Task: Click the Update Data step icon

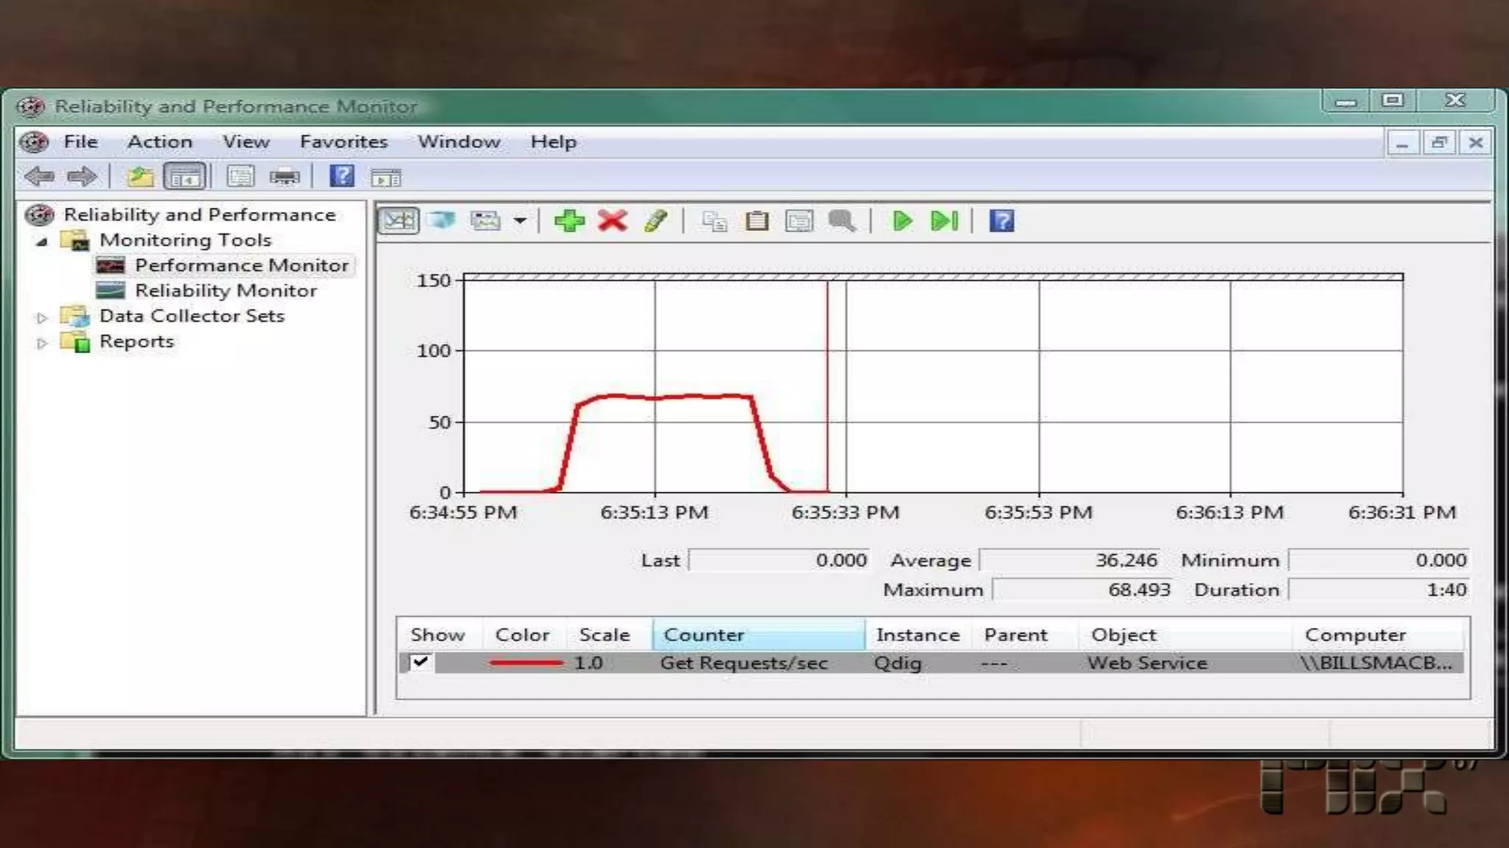Action: point(945,221)
